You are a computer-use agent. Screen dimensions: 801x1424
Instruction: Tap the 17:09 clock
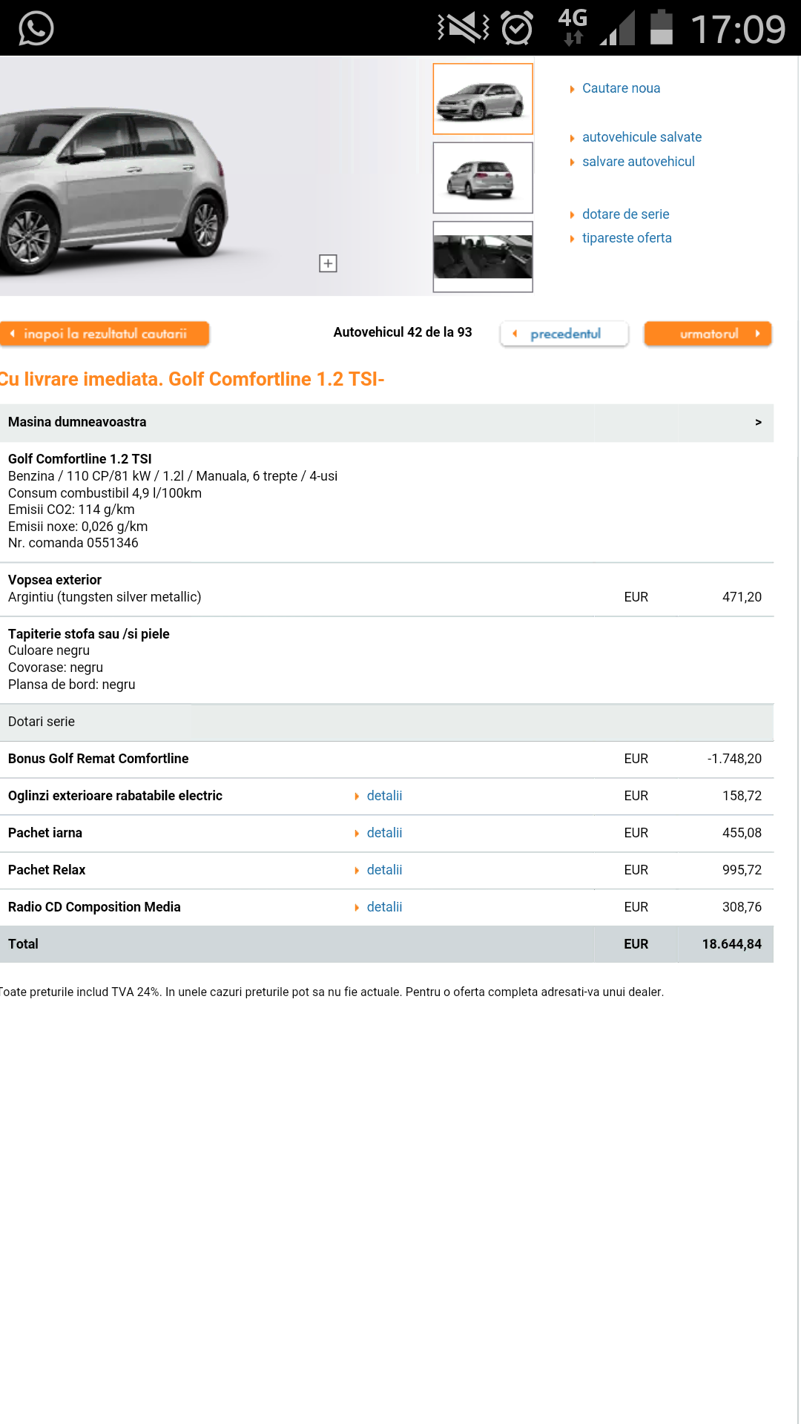coord(738,30)
